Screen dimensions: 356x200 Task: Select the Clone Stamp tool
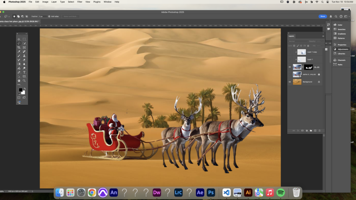tap(24, 56)
